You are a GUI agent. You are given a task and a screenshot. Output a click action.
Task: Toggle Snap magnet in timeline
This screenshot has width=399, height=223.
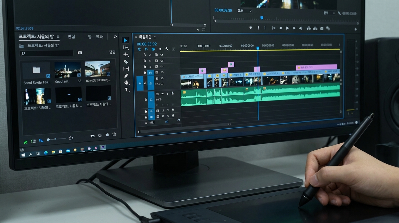click(146, 49)
